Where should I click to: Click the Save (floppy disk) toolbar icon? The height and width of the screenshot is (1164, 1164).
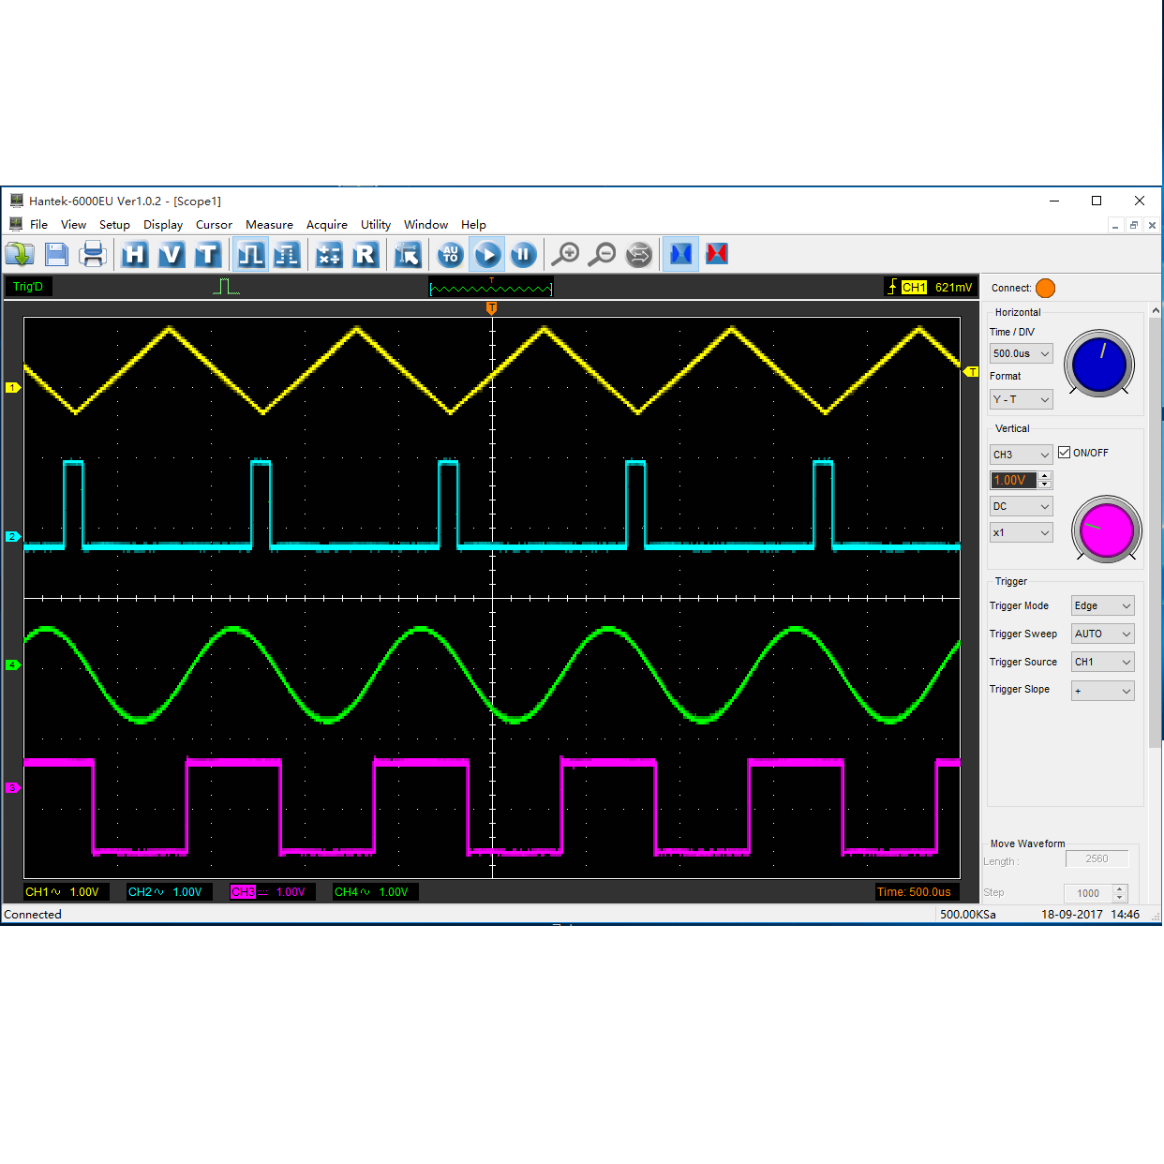[56, 254]
